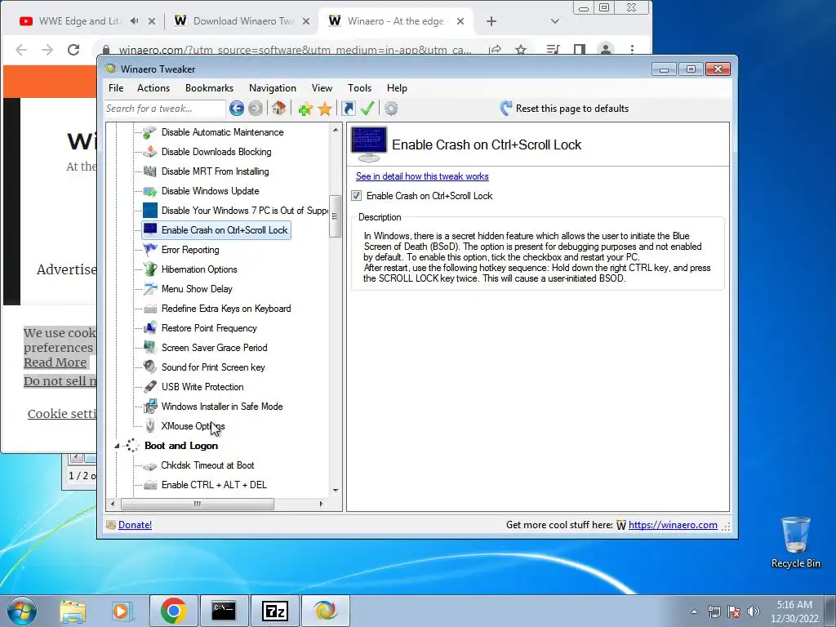836x627 pixels.
Task: Select Enable CTRL + ALT + DEL item
Action: pyautogui.click(x=214, y=485)
